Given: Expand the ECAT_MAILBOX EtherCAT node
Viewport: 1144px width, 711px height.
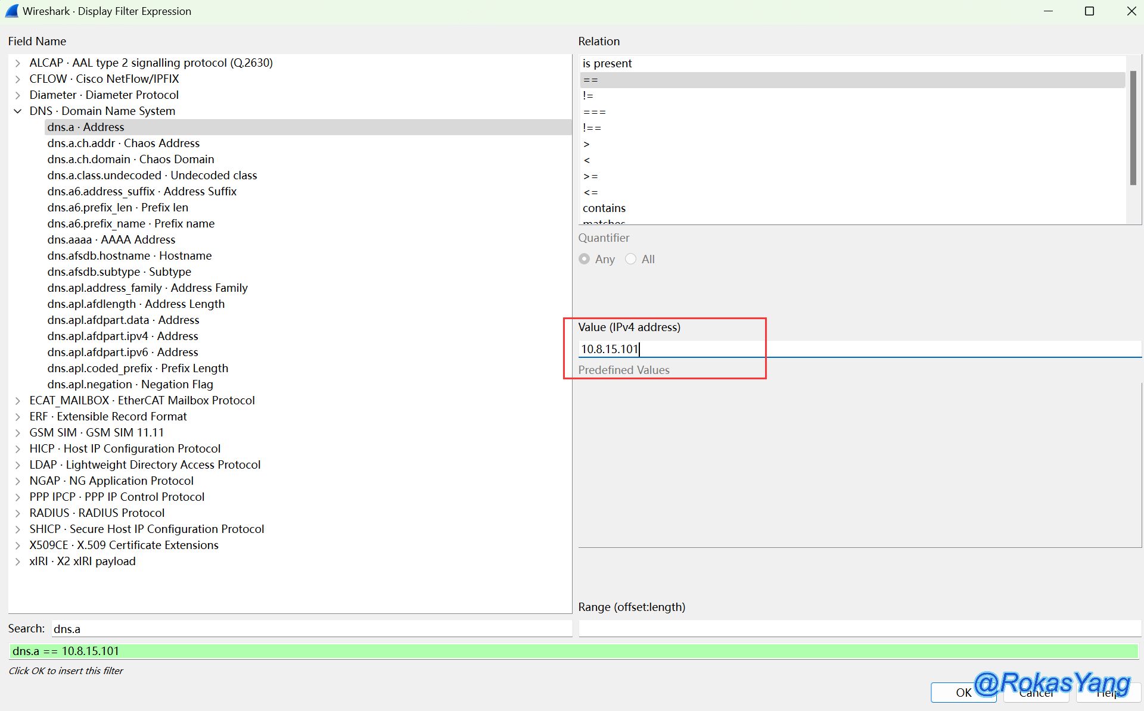Looking at the screenshot, I should (x=18, y=401).
